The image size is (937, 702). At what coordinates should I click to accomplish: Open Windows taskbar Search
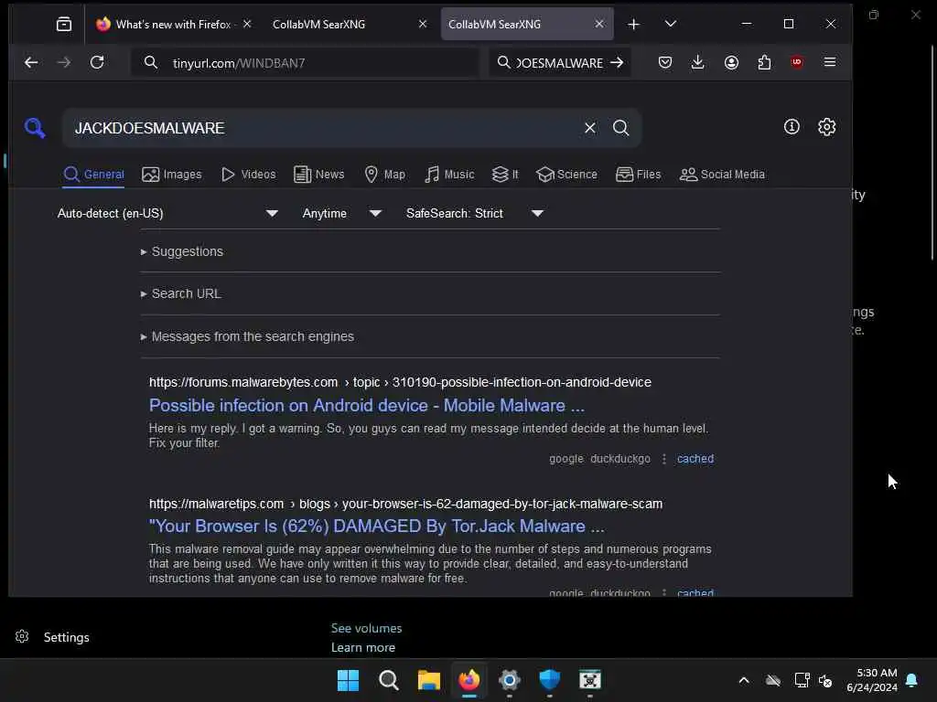388,680
